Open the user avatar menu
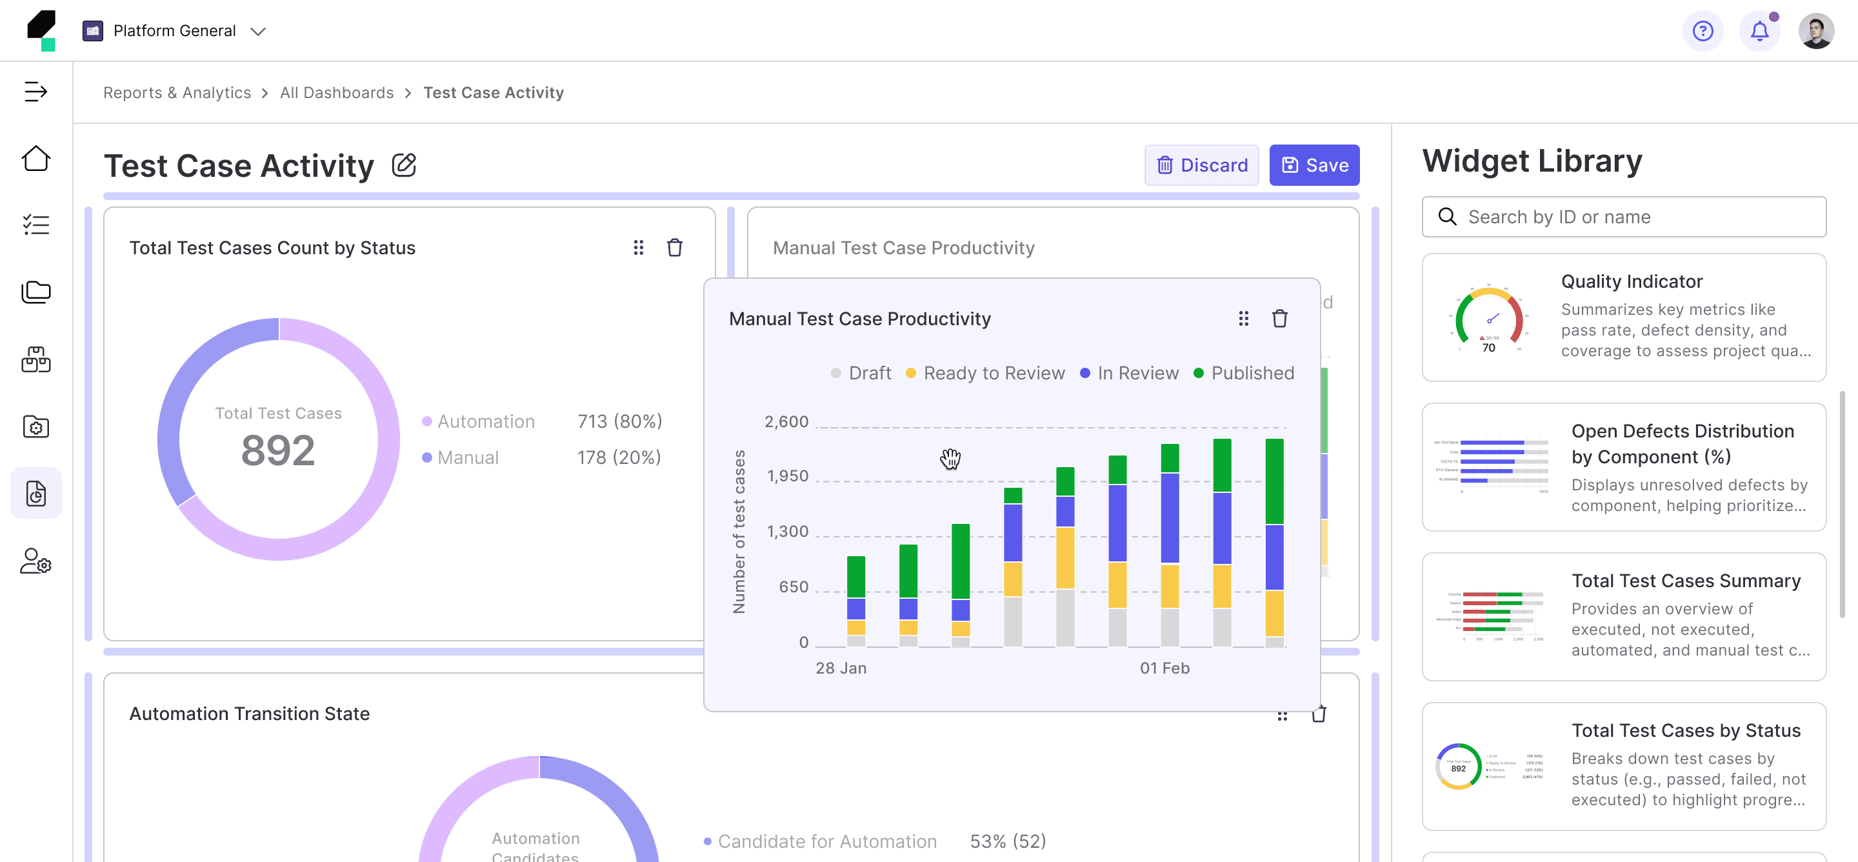This screenshot has width=1858, height=862. (x=1815, y=31)
